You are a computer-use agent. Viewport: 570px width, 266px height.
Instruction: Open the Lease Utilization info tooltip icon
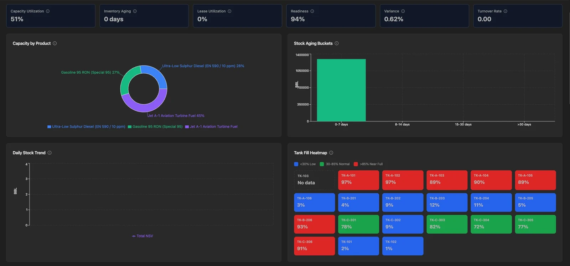pyautogui.click(x=229, y=11)
